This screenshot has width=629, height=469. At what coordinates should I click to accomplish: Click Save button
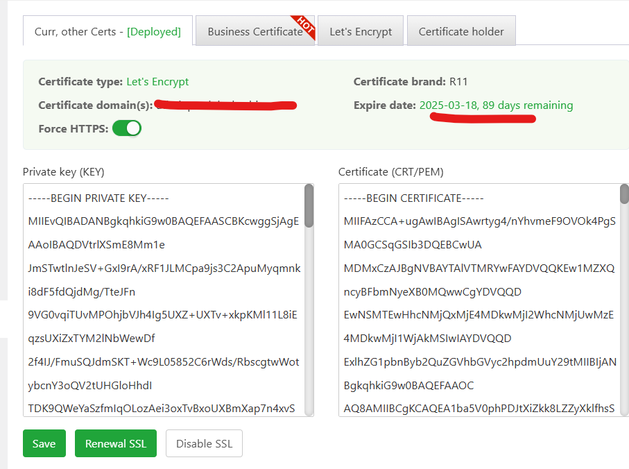[x=44, y=444]
